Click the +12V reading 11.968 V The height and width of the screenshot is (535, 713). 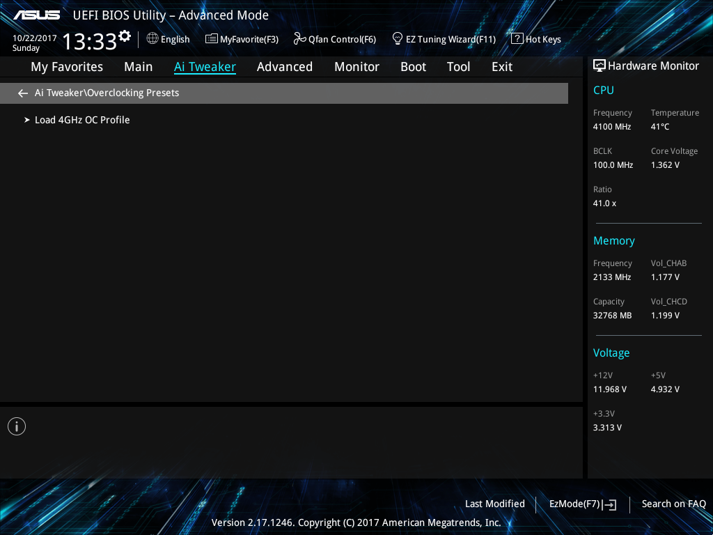610,389
